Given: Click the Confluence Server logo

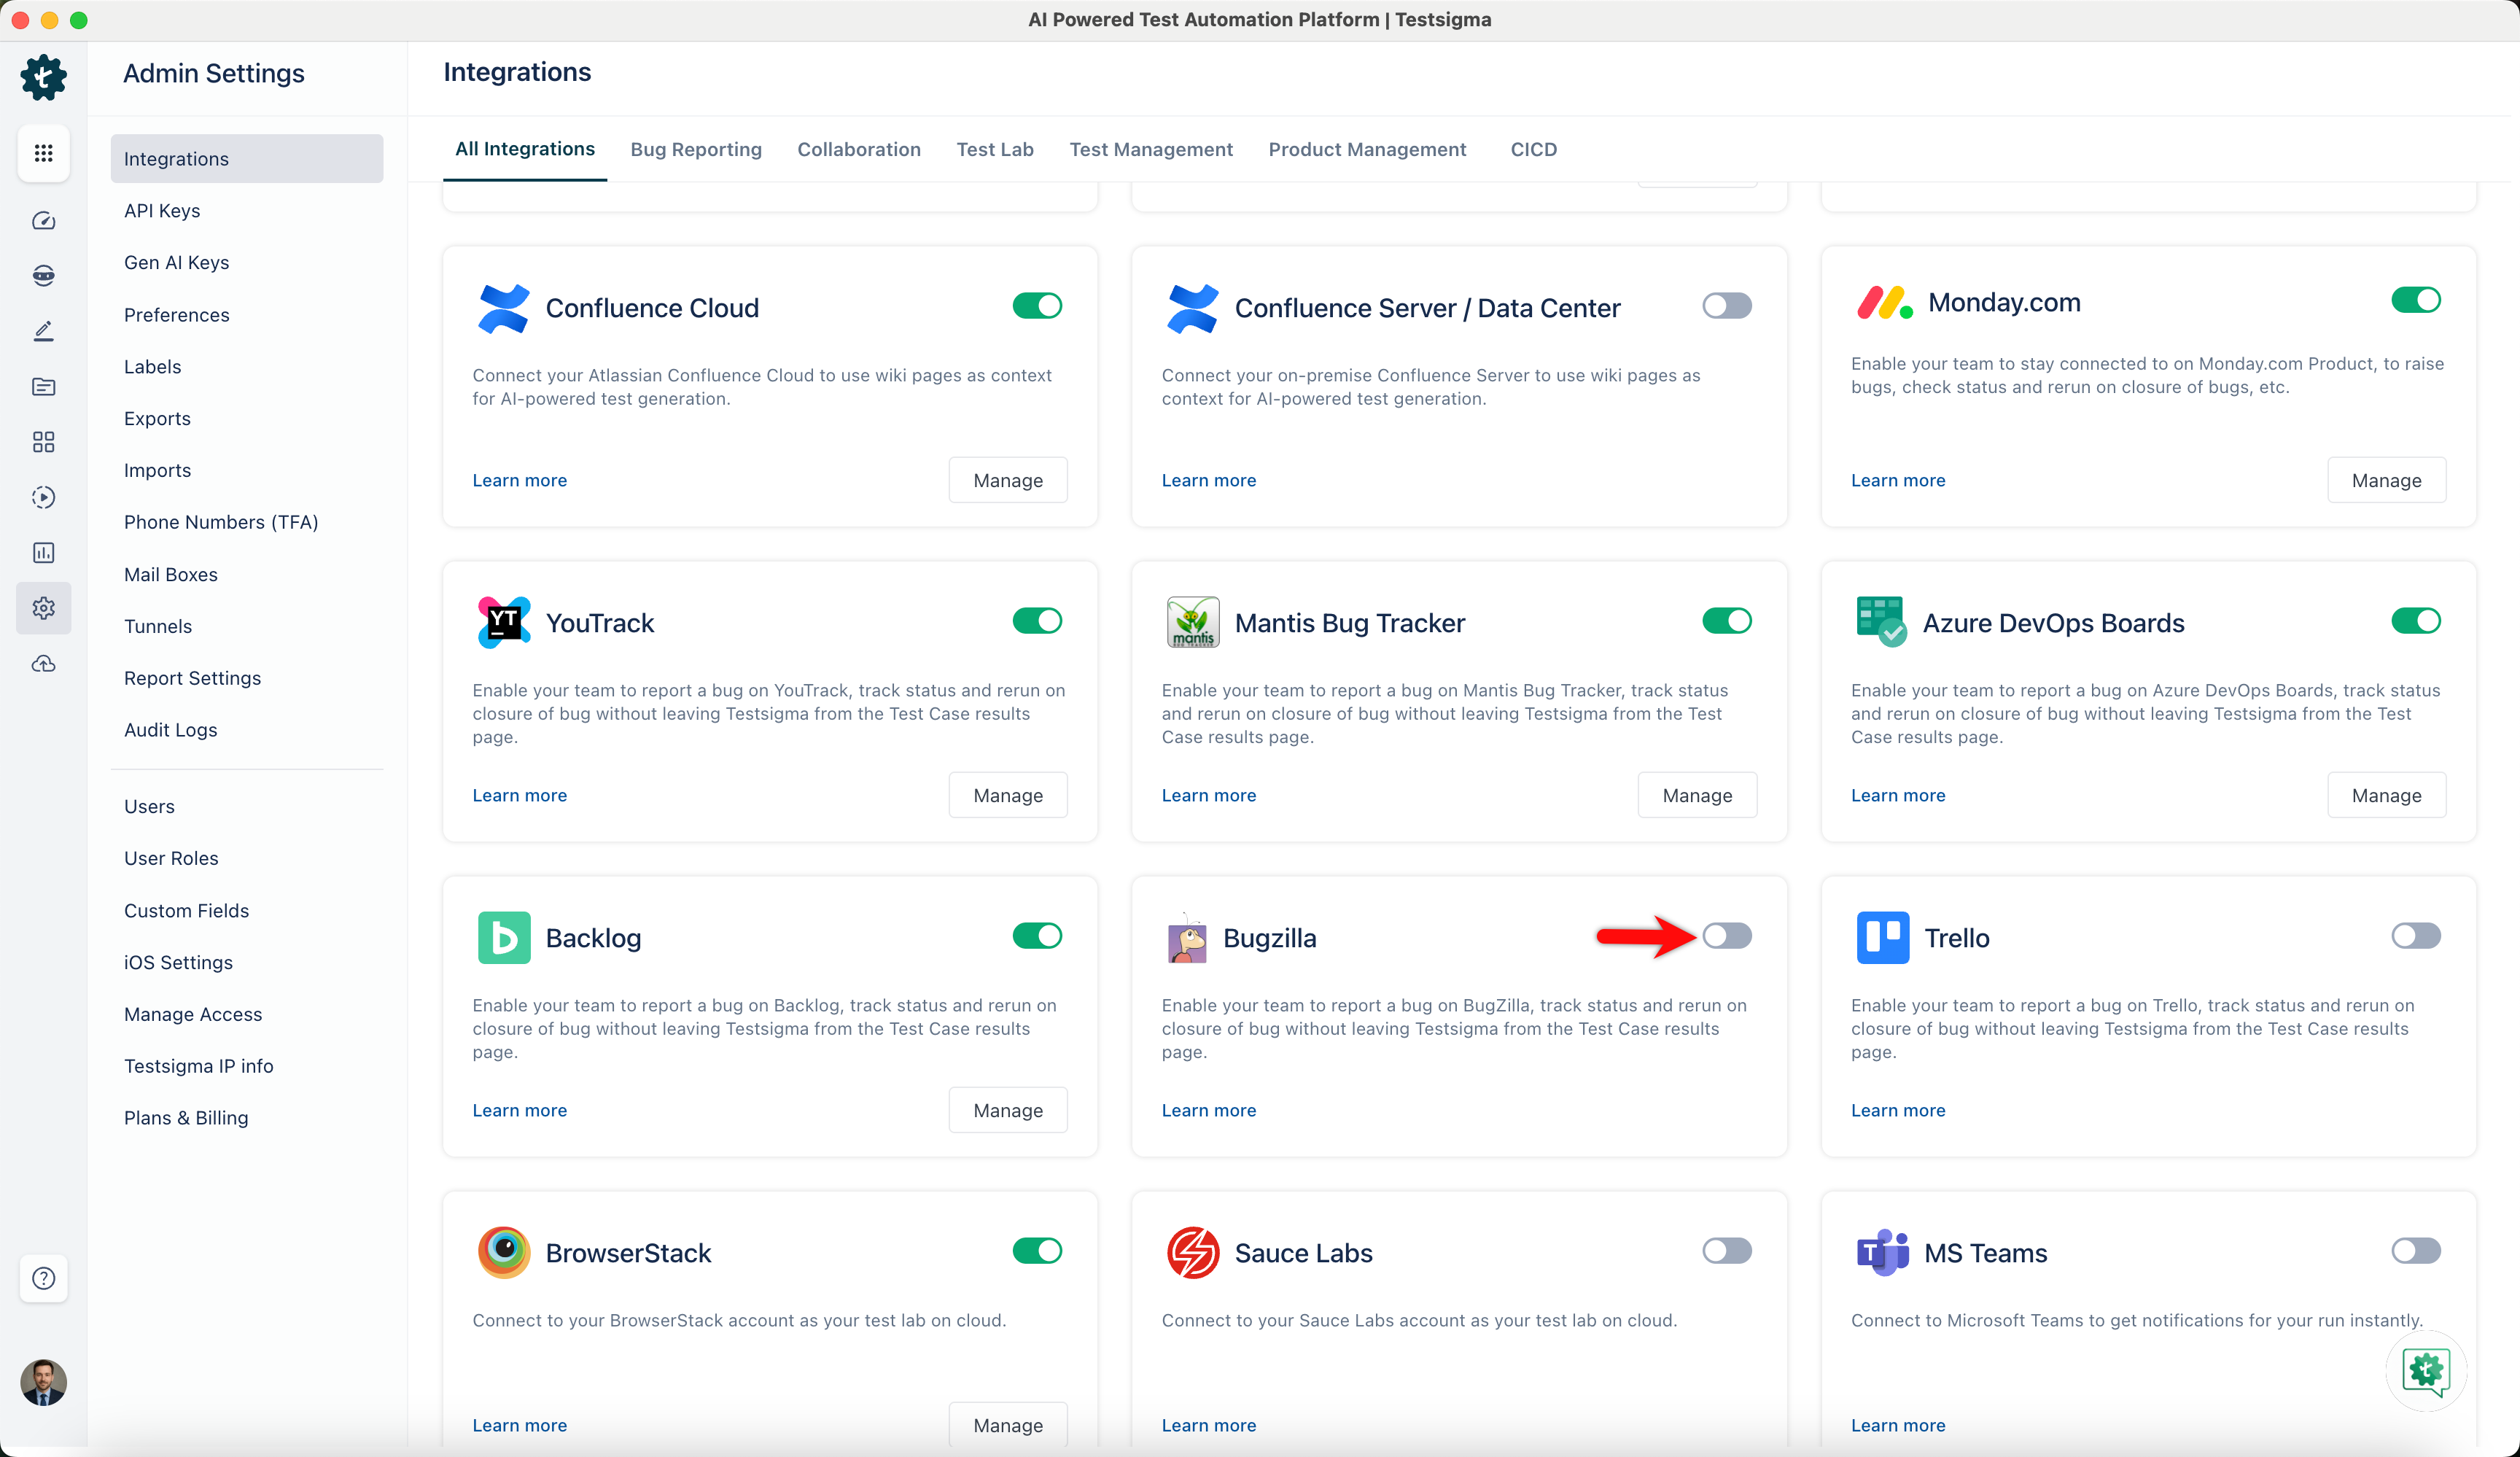Looking at the screenshot, I should click(1192, 308).
